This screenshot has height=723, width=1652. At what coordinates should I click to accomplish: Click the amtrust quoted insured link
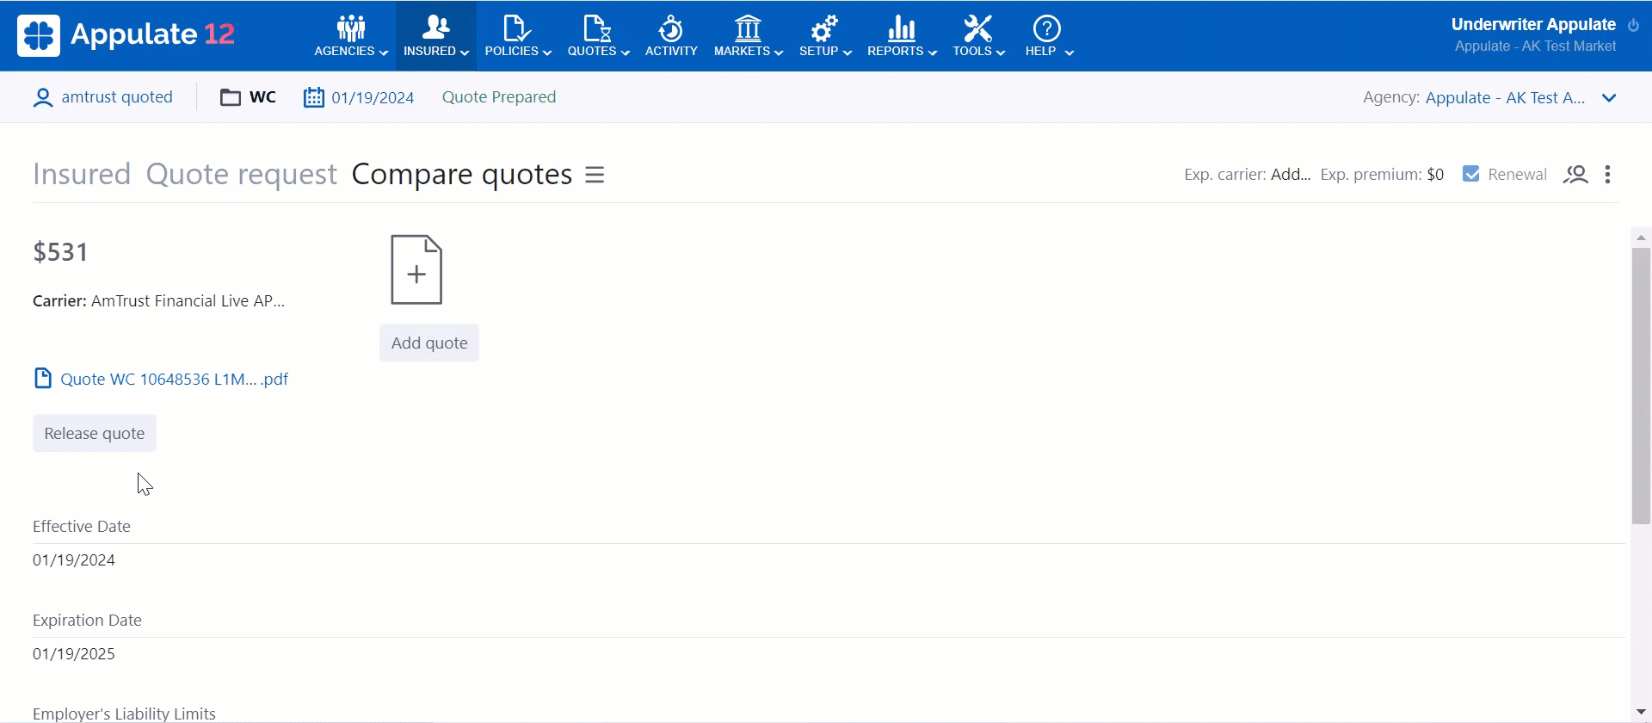[117, 97]
